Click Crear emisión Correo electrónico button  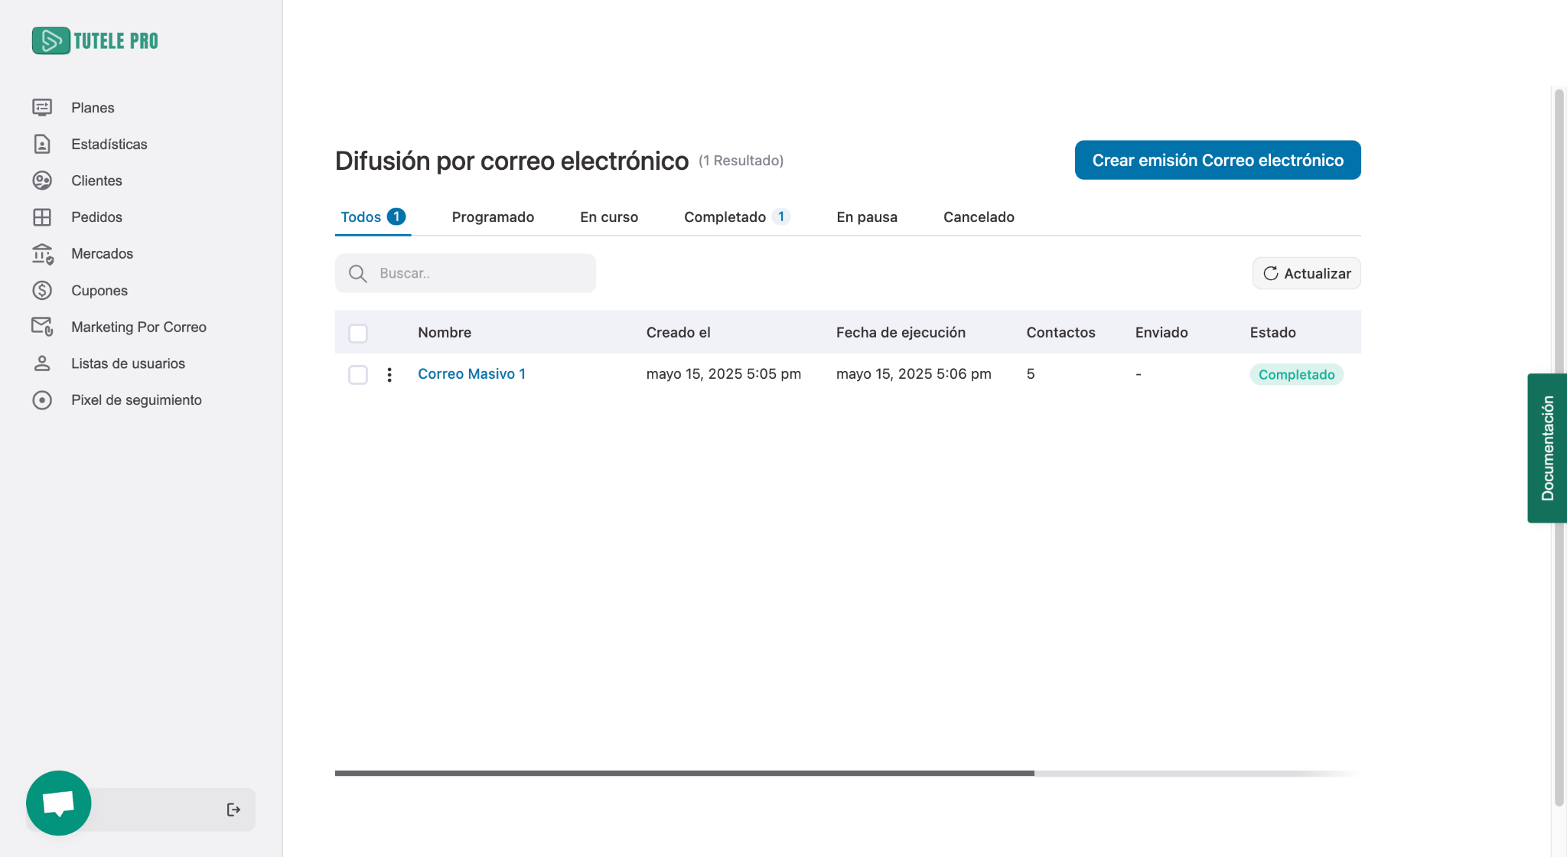[x=1217, y=160]
